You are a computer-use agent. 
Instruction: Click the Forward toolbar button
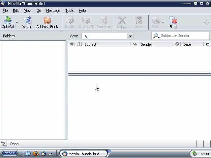(x=103, y=22)
